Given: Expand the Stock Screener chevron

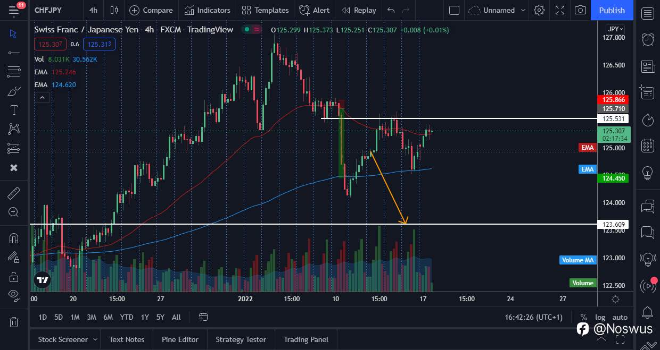Looking at the screenshot, I should (x=96, y=339).
